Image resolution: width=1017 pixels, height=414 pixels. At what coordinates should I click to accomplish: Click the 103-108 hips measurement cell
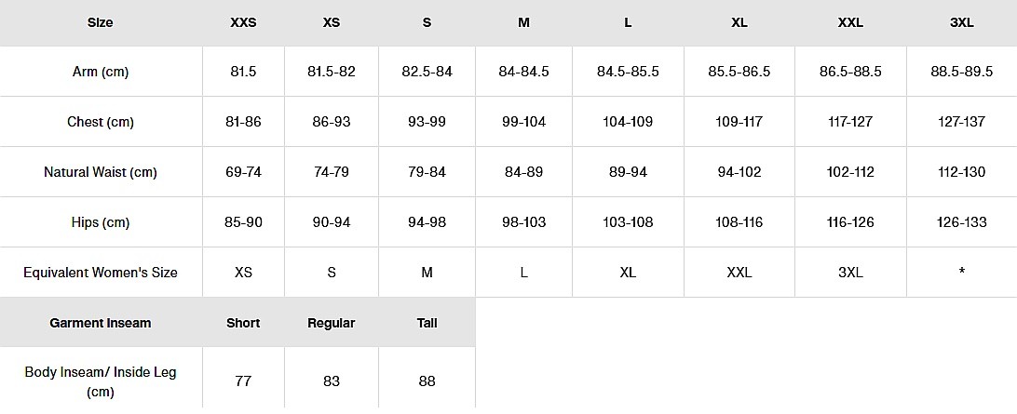click(628, 222)
